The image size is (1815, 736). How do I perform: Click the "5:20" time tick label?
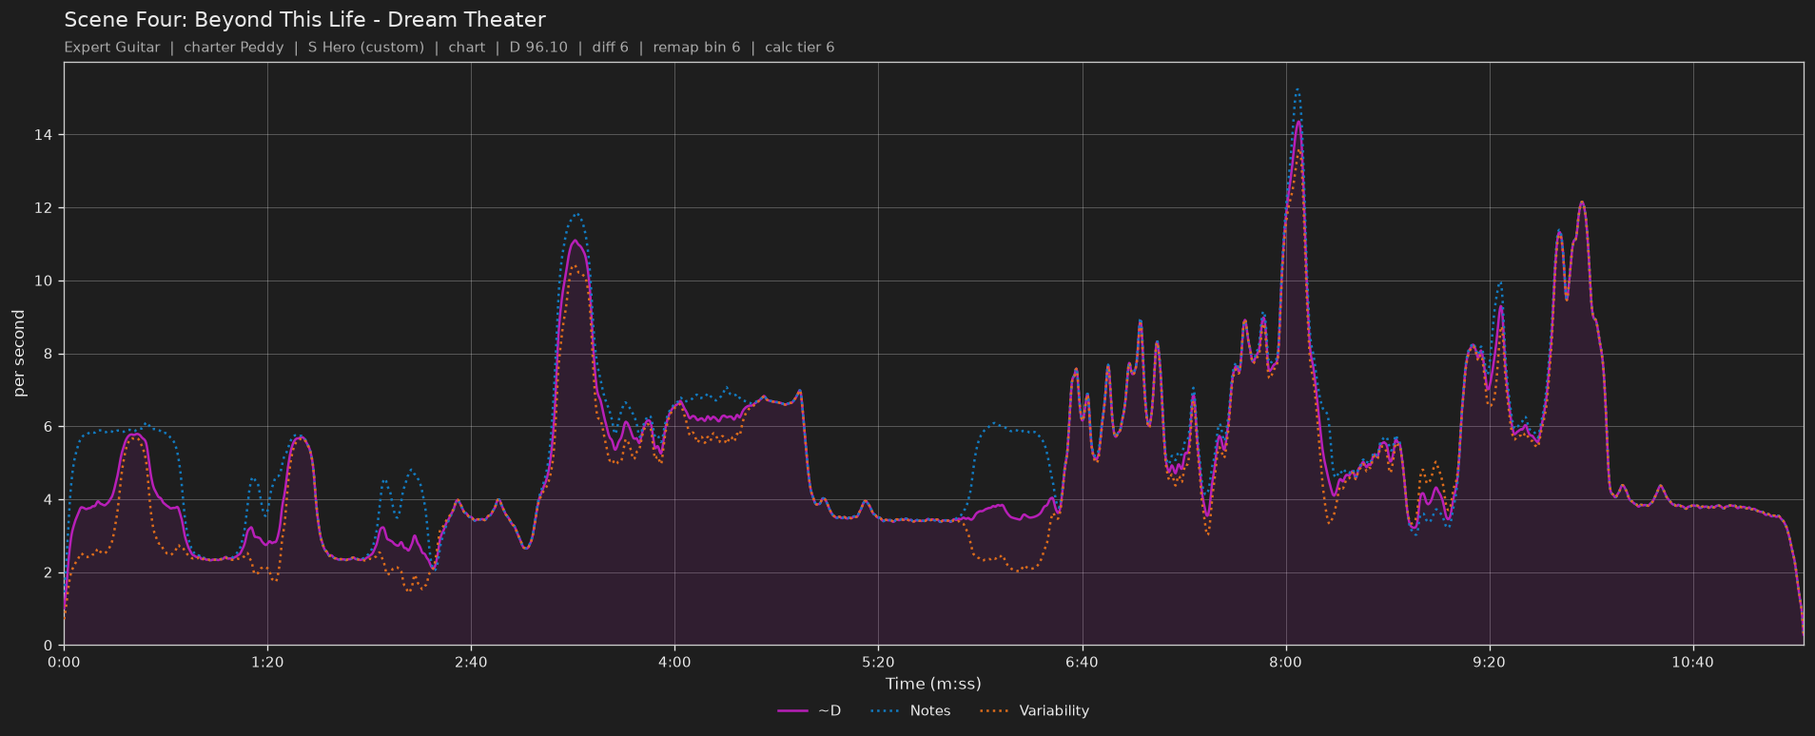coord(878,663)
